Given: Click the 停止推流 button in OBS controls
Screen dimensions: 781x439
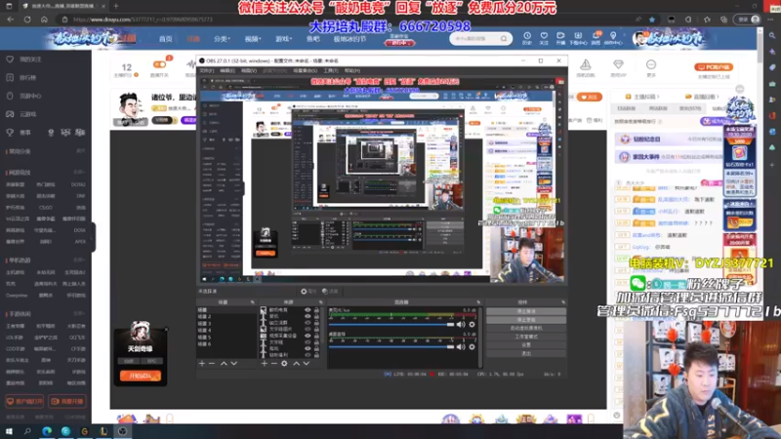Looking at the screenshot, I should point(526,311).
